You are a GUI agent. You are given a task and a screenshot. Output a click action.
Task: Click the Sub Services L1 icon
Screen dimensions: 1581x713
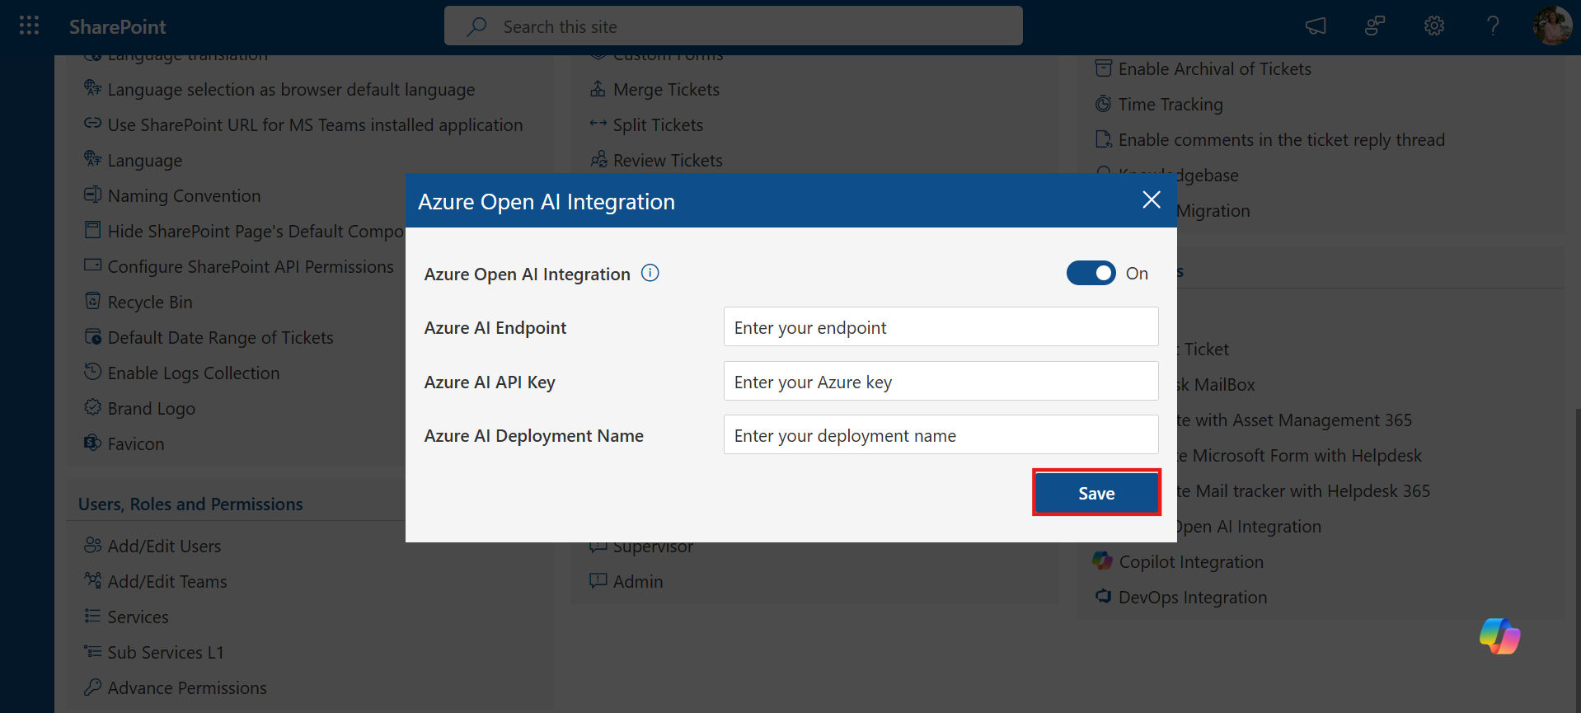[92, 651]
